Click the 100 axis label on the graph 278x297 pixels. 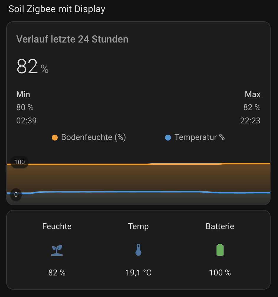pos(20,162)
